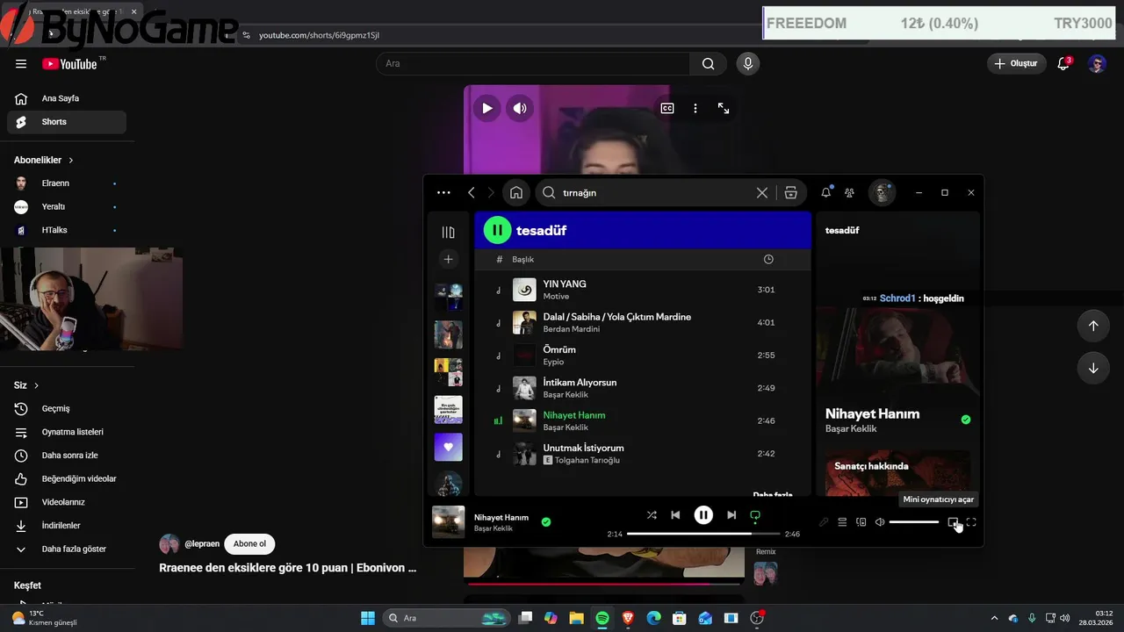
Task: Select track Dalal / Sabiha / Yola Çıktım Mardine
Action: point(642,322)
